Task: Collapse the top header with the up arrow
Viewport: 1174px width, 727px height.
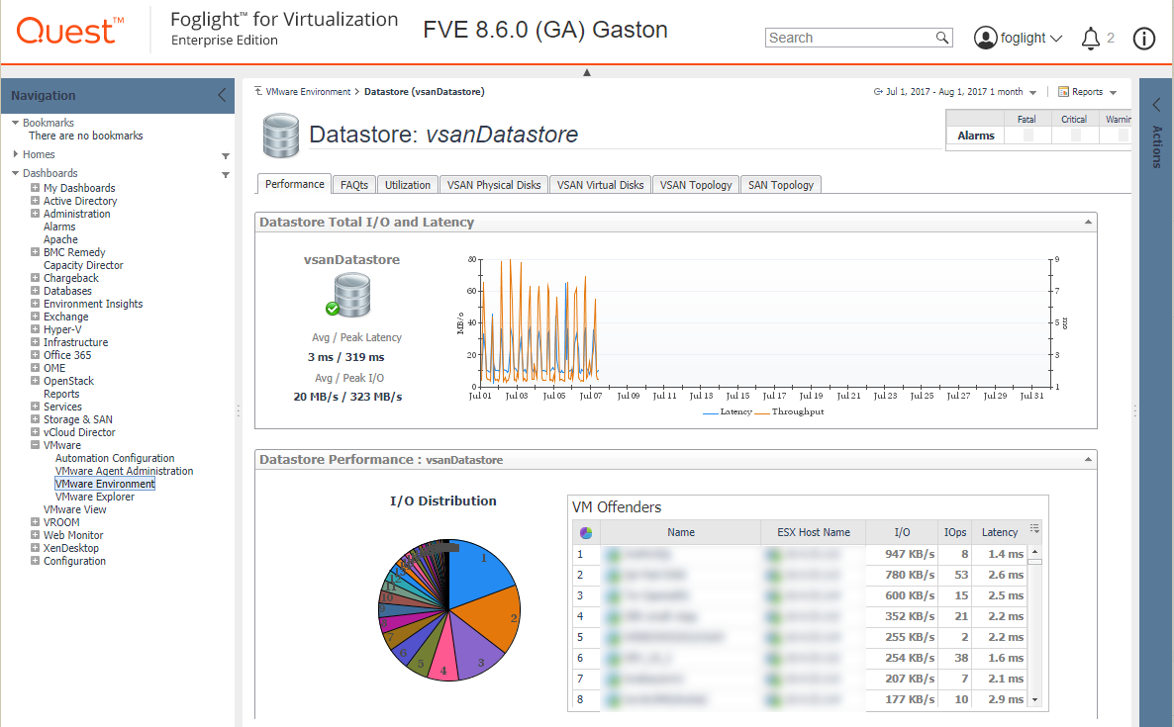Action: [587, 72]
